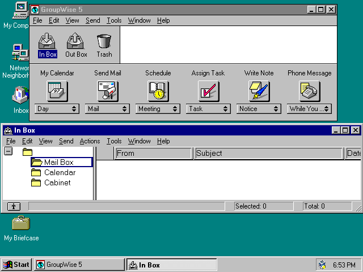Select the root folder icon in tree

[27, 152]
